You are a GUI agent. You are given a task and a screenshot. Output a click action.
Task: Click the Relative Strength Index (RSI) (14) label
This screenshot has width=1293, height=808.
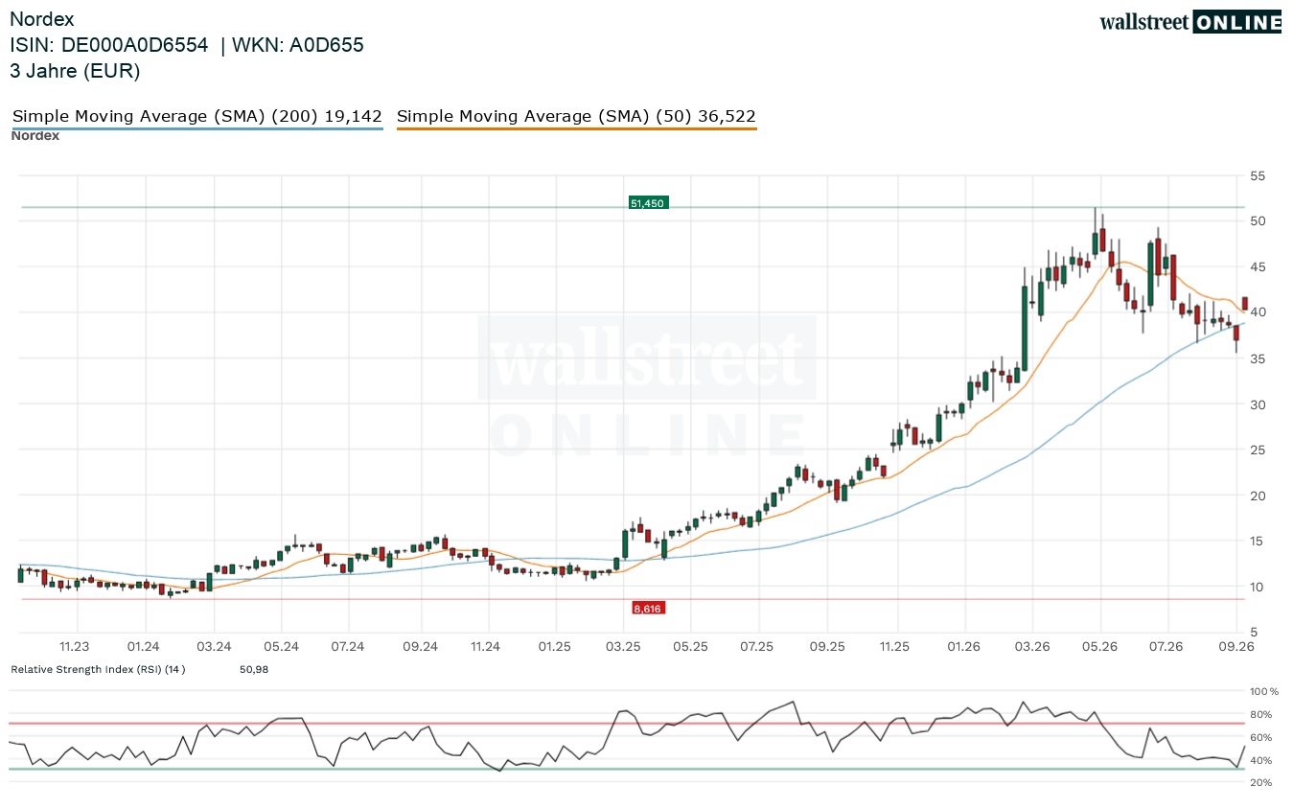(x=98, y=669)
